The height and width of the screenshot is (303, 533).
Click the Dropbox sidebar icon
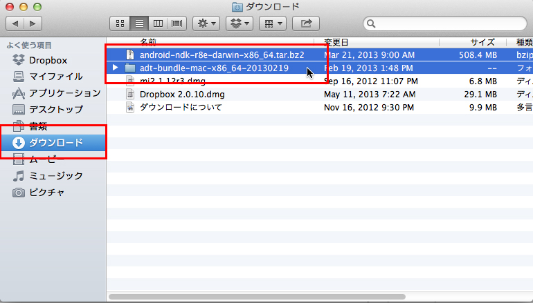click(x=19, y=60)
